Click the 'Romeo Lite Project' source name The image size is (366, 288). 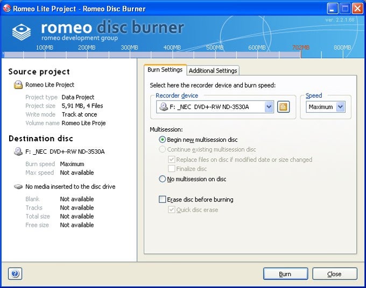pyautogui.click(x=50, y=85)
